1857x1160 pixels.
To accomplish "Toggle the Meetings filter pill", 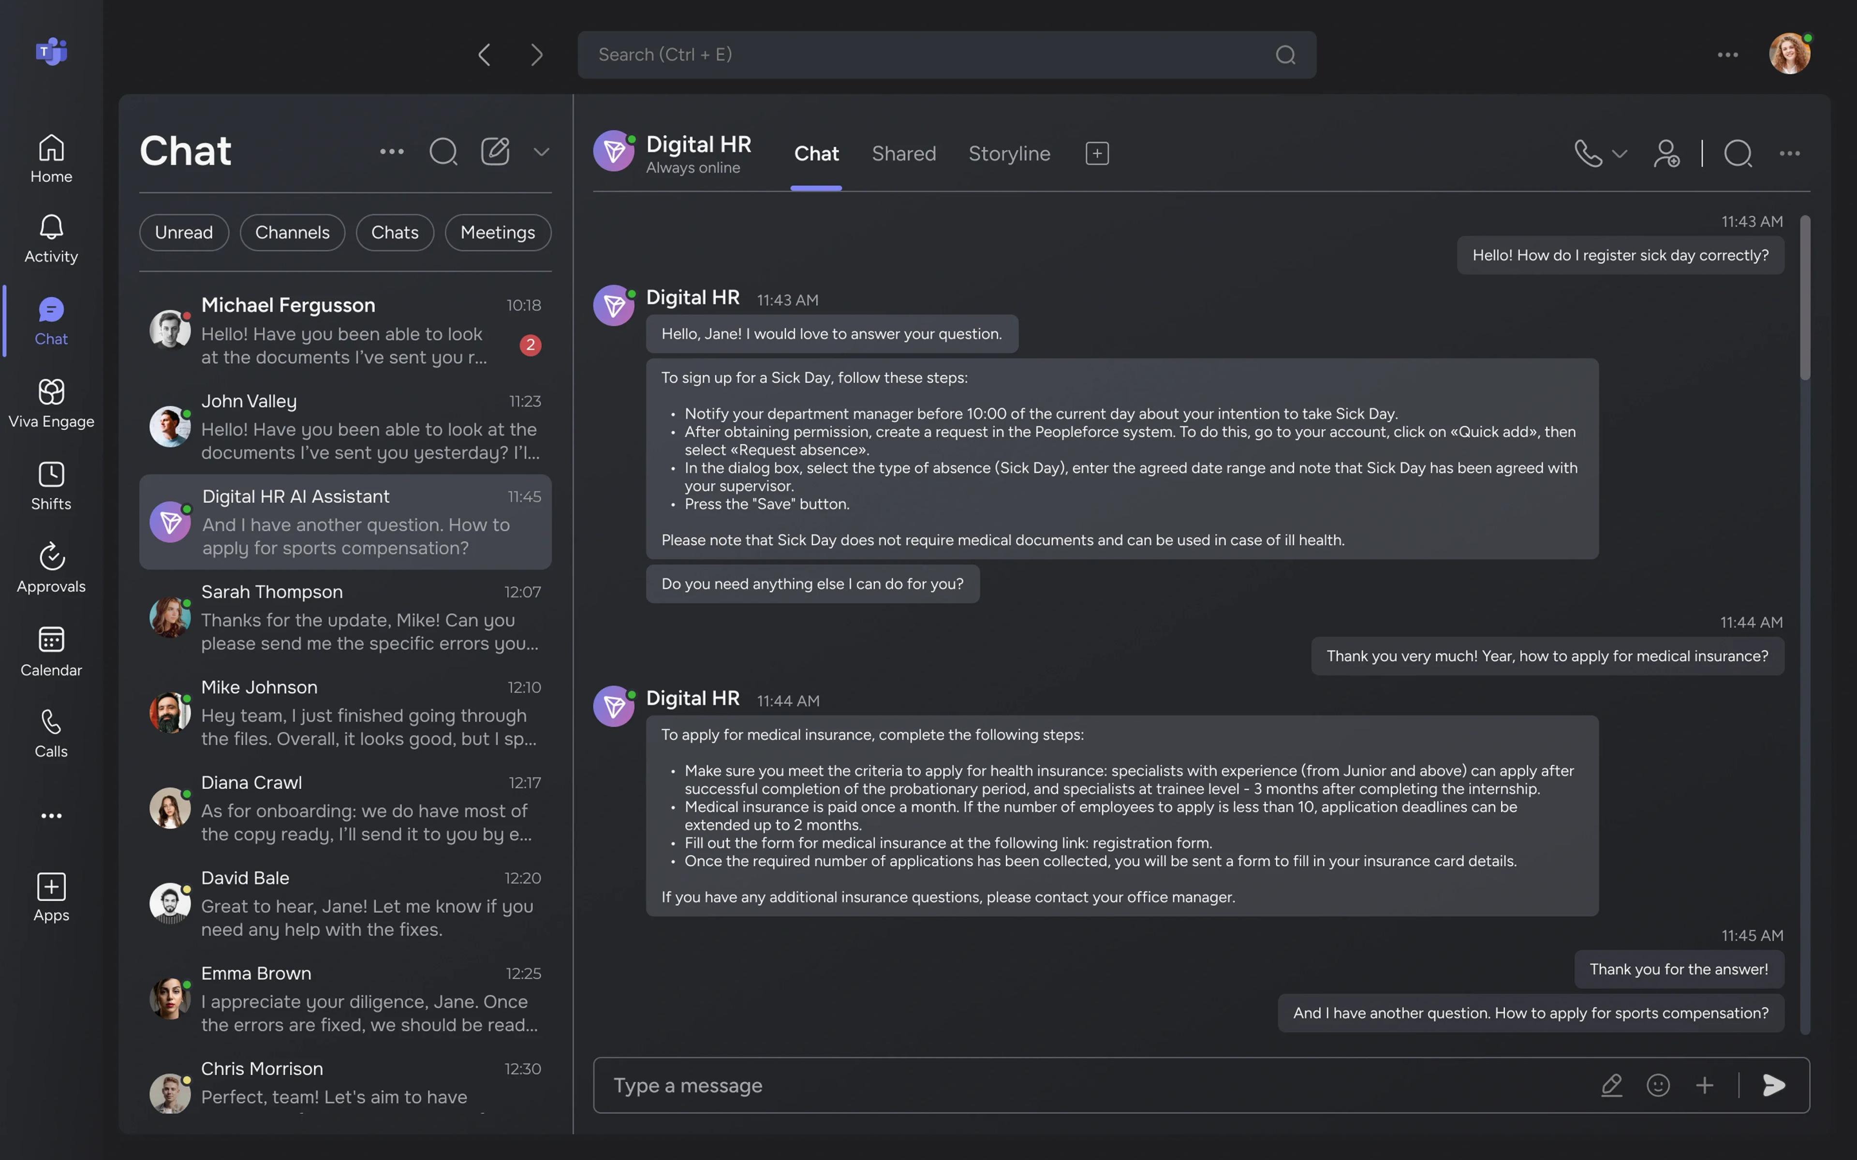I will [x=497, y=232].
